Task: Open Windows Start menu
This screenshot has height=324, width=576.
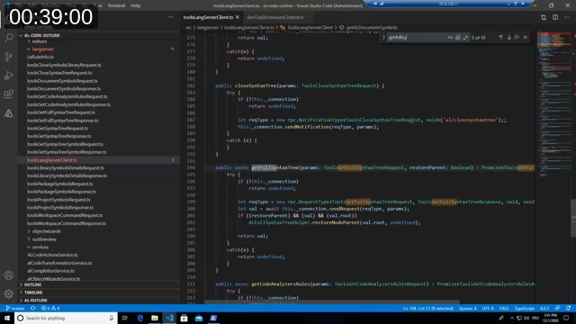Action: click(x=7, y=318)
